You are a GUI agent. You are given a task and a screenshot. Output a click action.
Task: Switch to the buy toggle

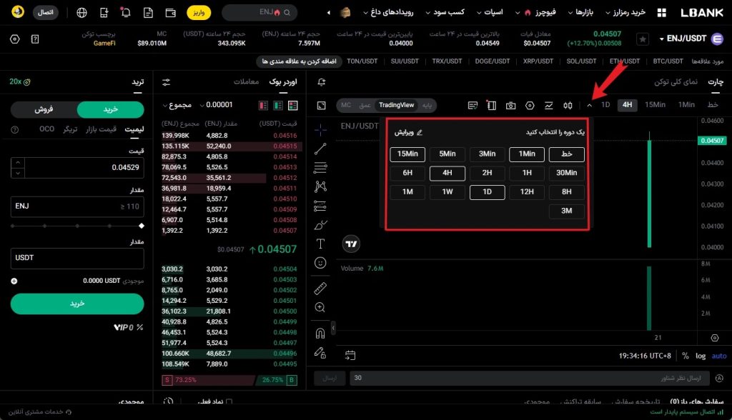pos(111,109)
